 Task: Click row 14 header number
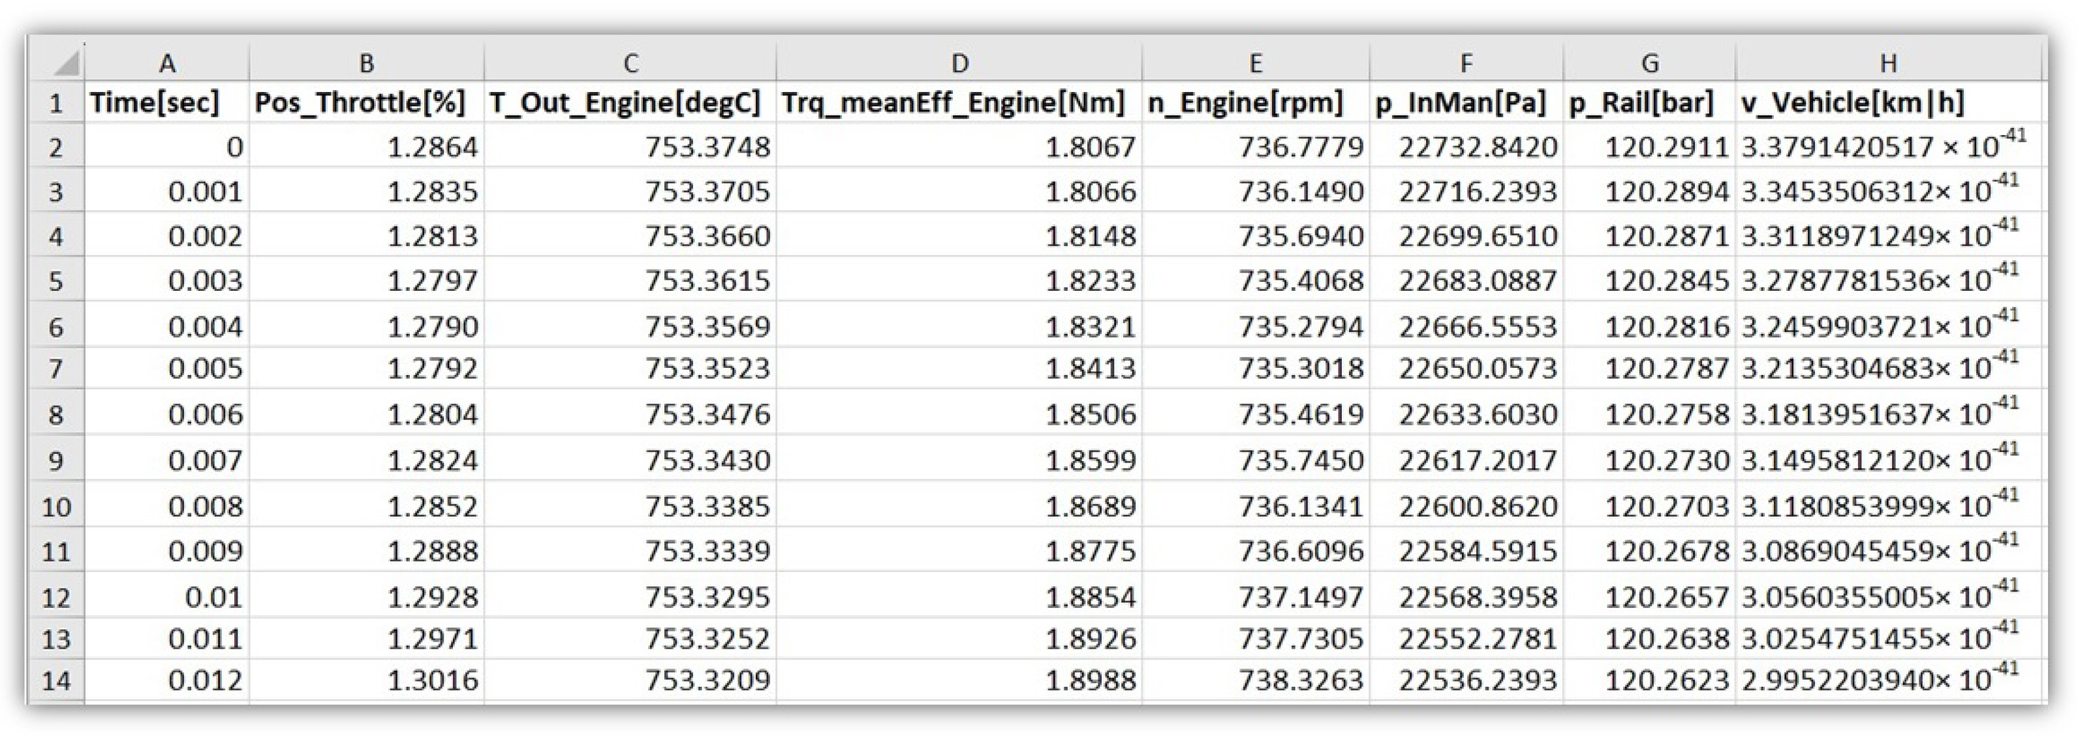[x=55, y=680]
